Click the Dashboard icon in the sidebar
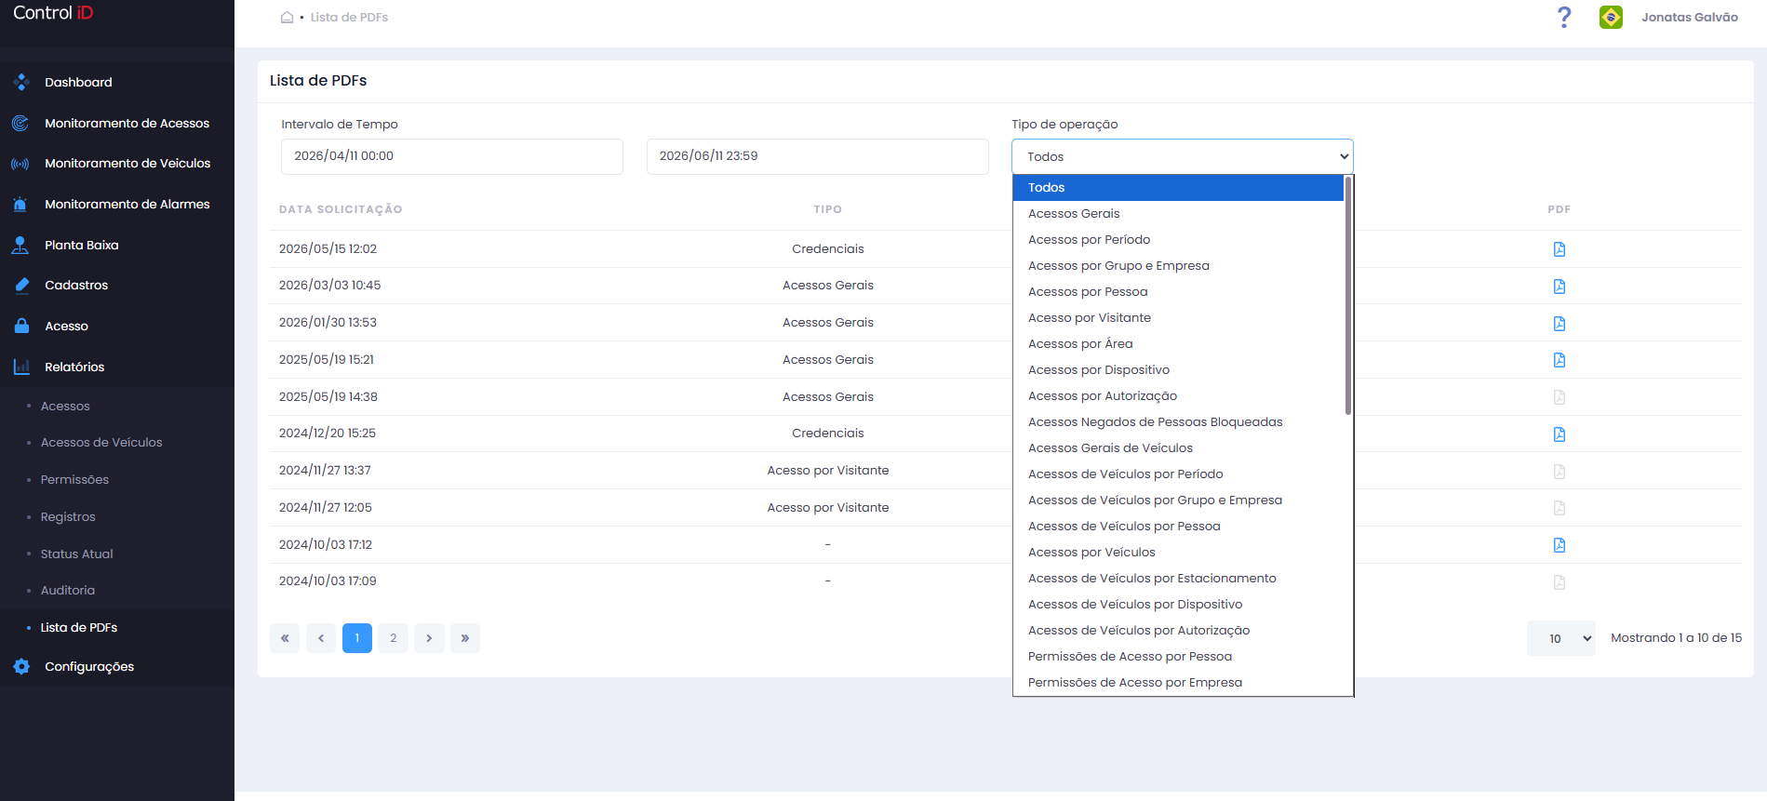Image resolution: width=1767 pixels, height=801 pixels. click(21, 82)
